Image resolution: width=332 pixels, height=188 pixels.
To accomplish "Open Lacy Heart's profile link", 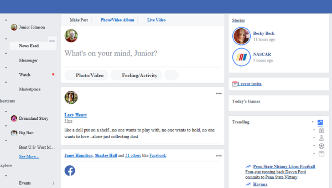I will 76,115.
